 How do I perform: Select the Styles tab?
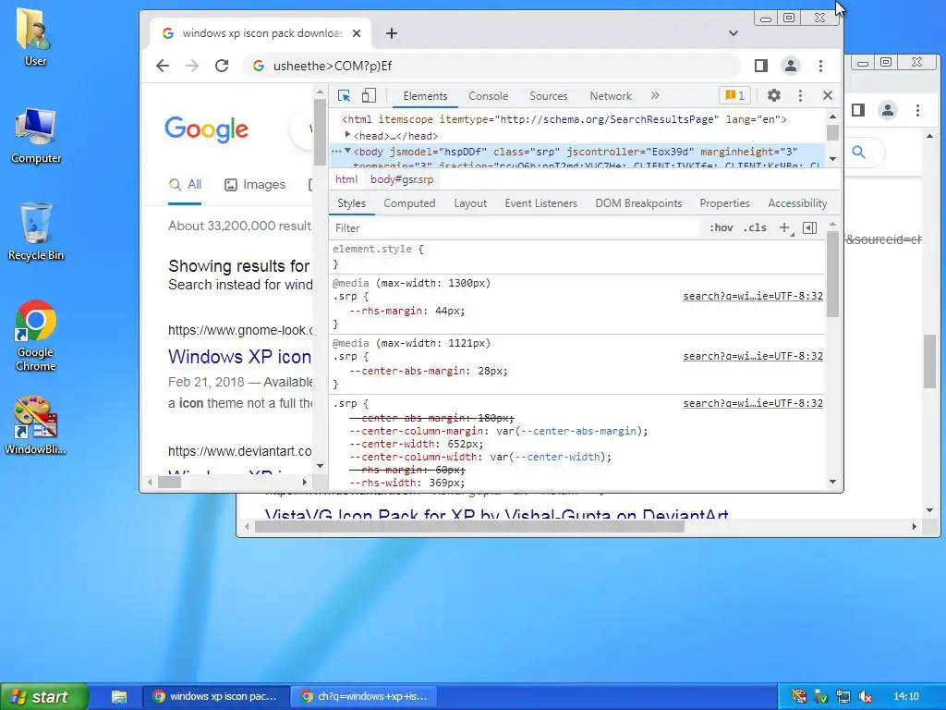pyautogui.click(x=351, y=203)
